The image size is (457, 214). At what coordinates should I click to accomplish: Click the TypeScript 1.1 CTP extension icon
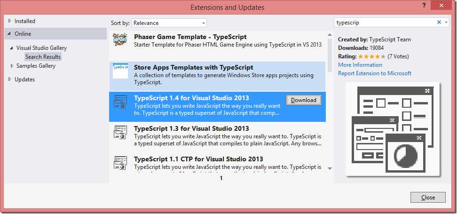(120, 163)
